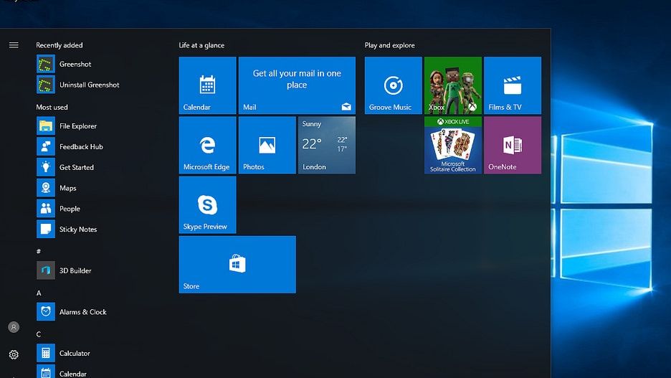Open the London weather tile
Image resolution: width=671 pixels, height=378 pixels.
coord(327,145)
